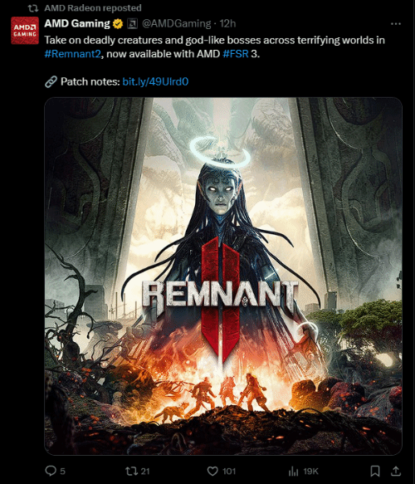The height and width of the screenshot is (484, 415).
Task: Open the three-dot more options menu
Action: click(396, 24)
